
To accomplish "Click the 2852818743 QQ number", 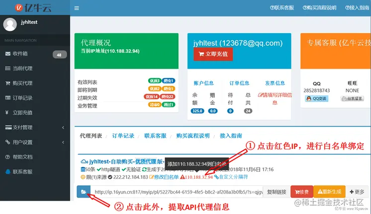I will pos(317,90).
